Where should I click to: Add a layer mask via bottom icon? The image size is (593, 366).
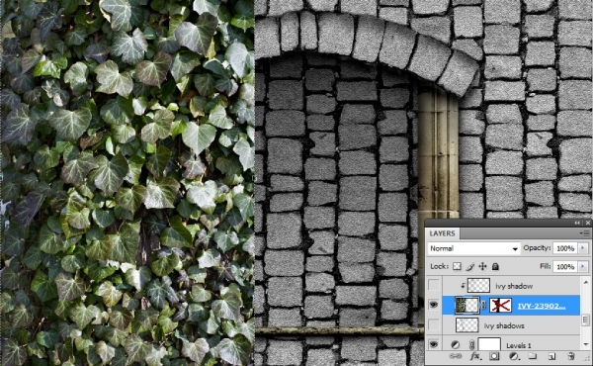[494, 356]
